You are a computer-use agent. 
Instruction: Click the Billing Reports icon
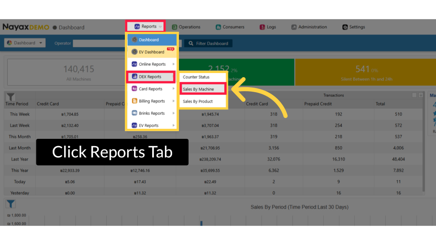(x=134, y=101)
